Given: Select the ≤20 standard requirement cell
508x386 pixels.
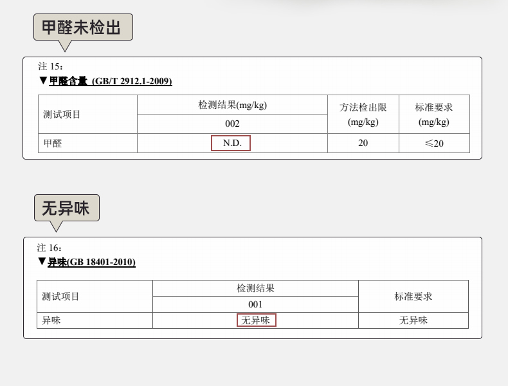Looking at the screenshot, I should pos(433,143).
